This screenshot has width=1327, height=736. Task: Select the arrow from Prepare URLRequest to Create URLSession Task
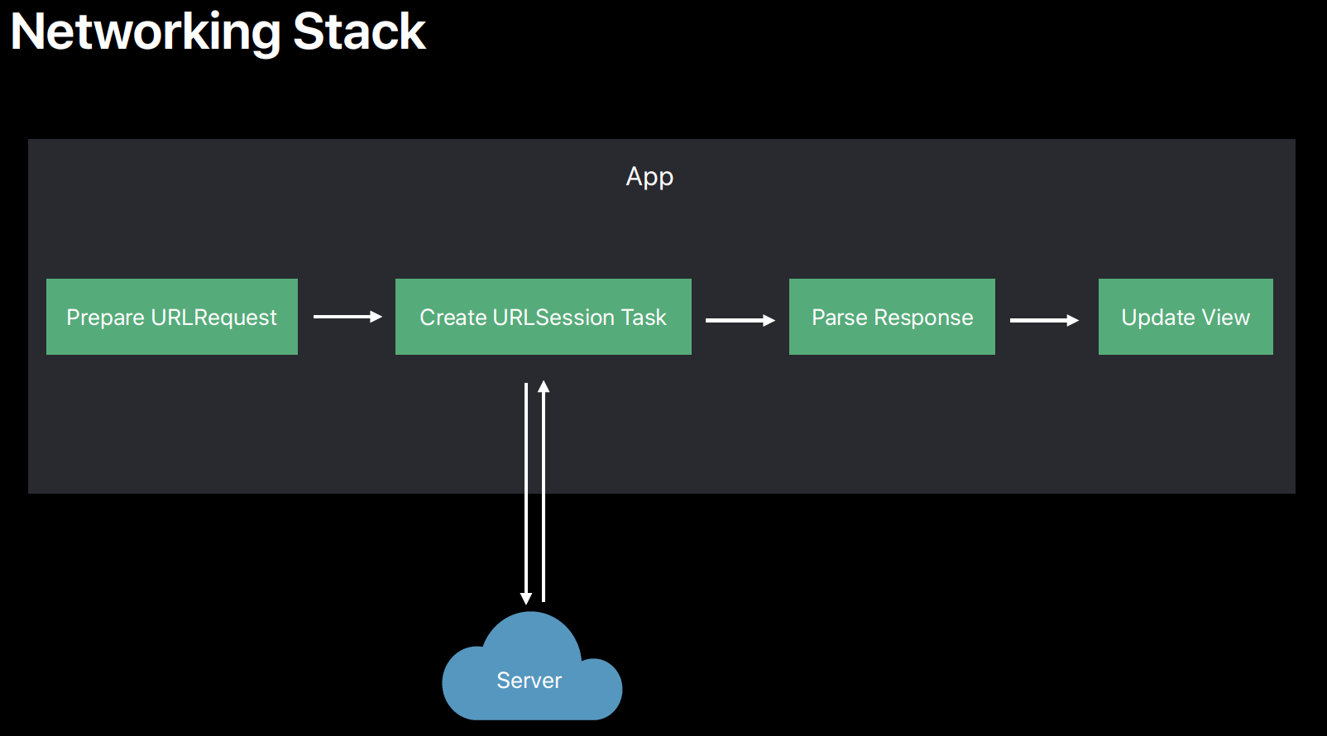347,317
